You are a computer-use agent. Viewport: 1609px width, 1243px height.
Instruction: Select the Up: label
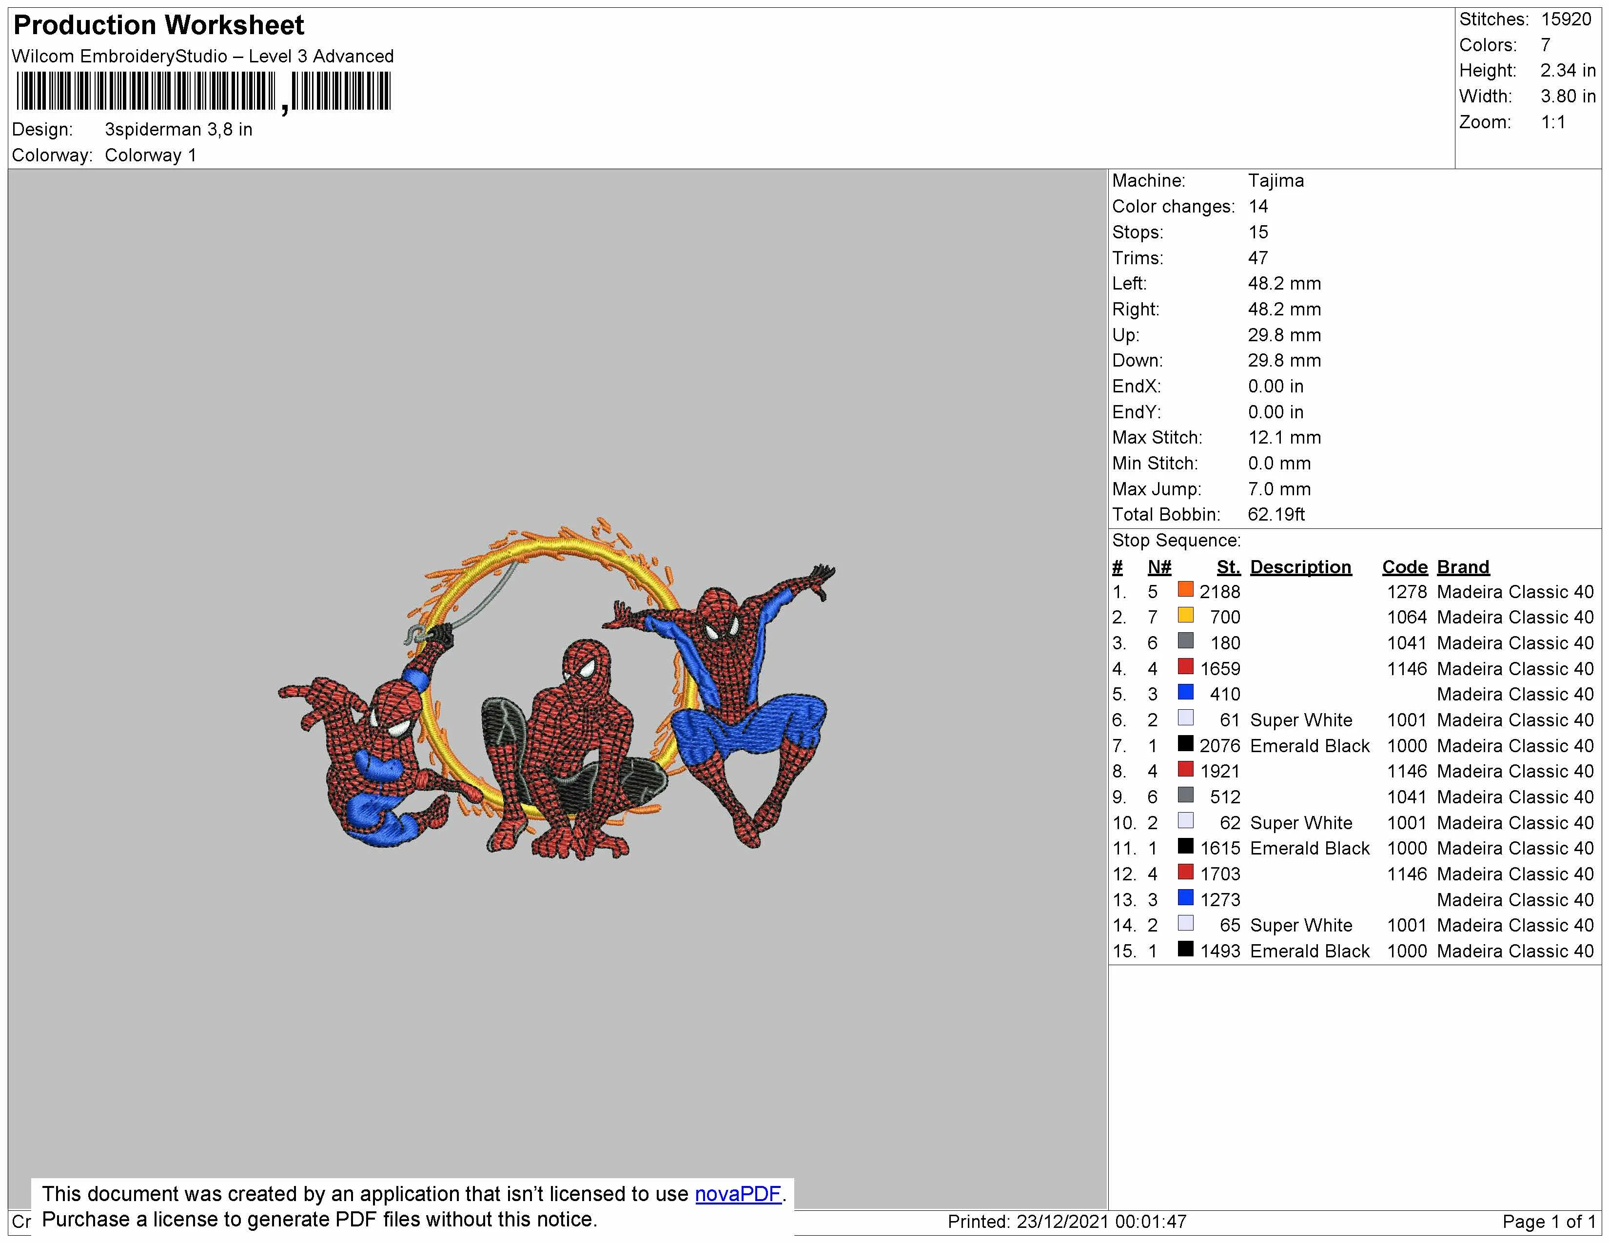tap(1125, 335)
